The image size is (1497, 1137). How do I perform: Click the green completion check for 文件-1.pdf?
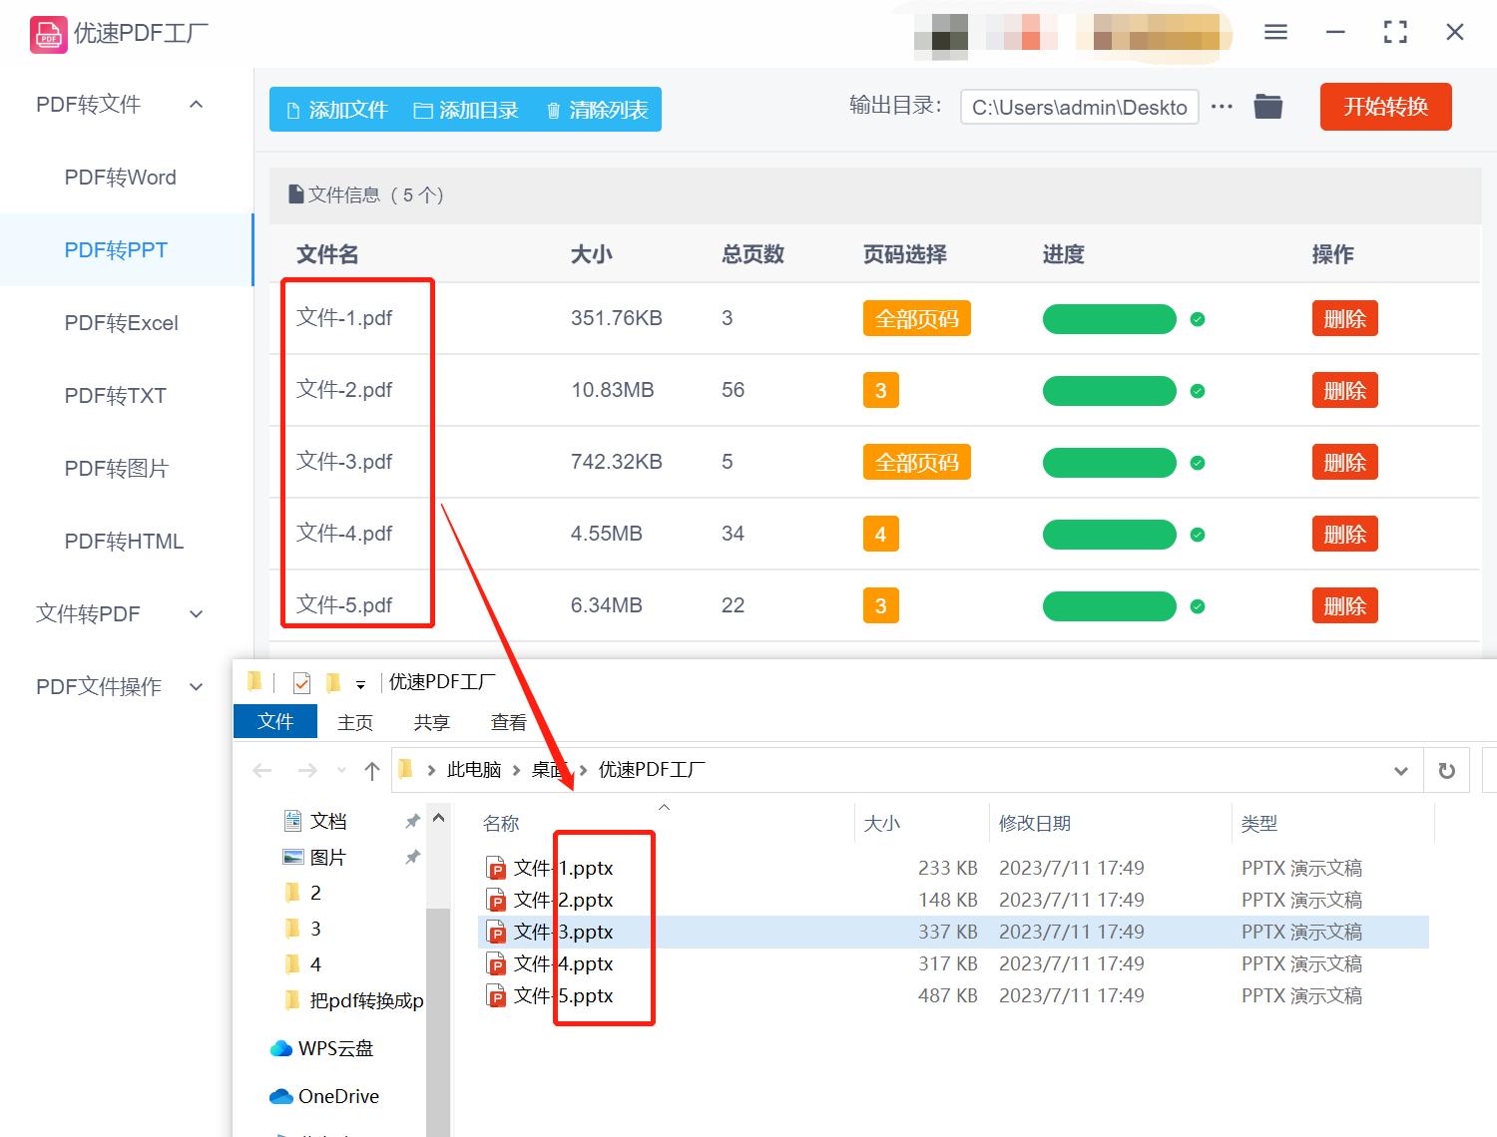coord(1198,319)
